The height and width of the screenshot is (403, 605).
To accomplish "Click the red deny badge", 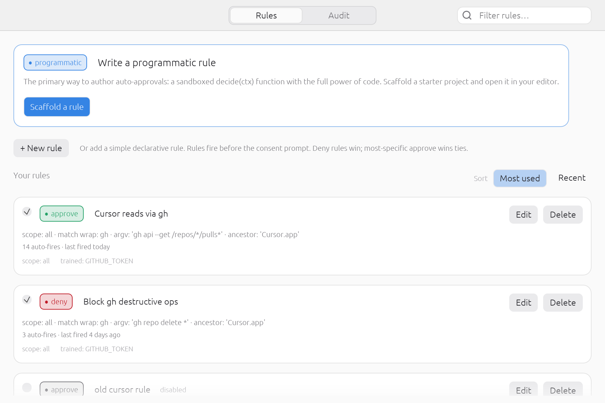I will pyautogui.click(x=56, y=302).
